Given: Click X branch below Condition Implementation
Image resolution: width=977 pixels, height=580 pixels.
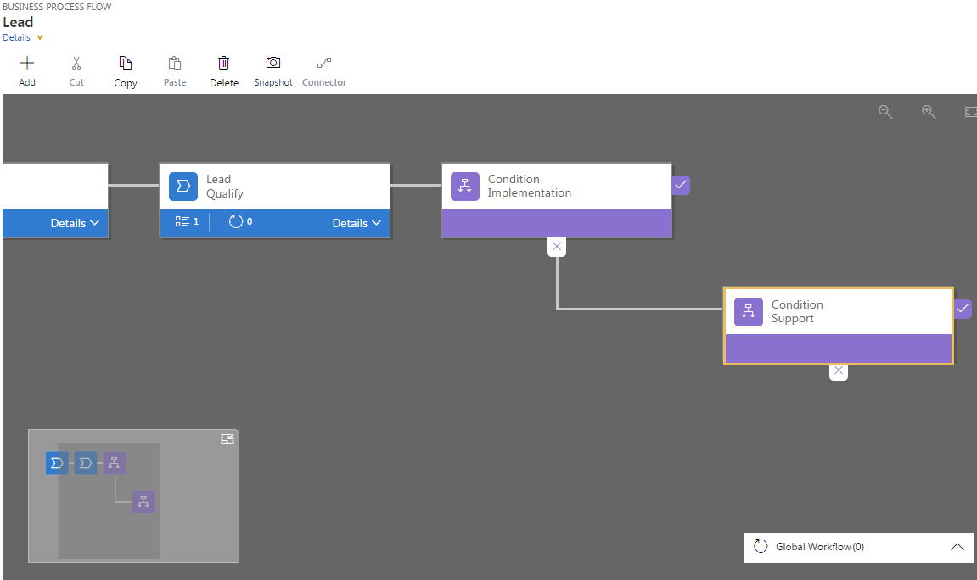Looking at the screenshot, I should coord(557,247).
